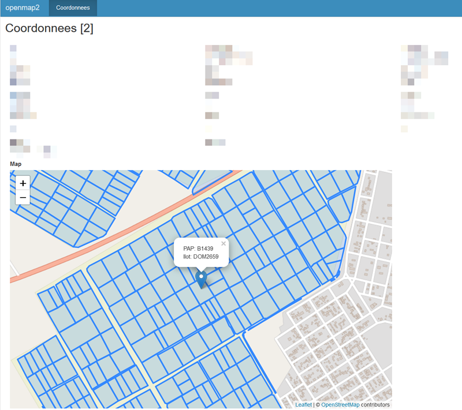Screen dimensions: 462x410
Task: Zoom in using the plus map control
Action: (x=23, y=183)
